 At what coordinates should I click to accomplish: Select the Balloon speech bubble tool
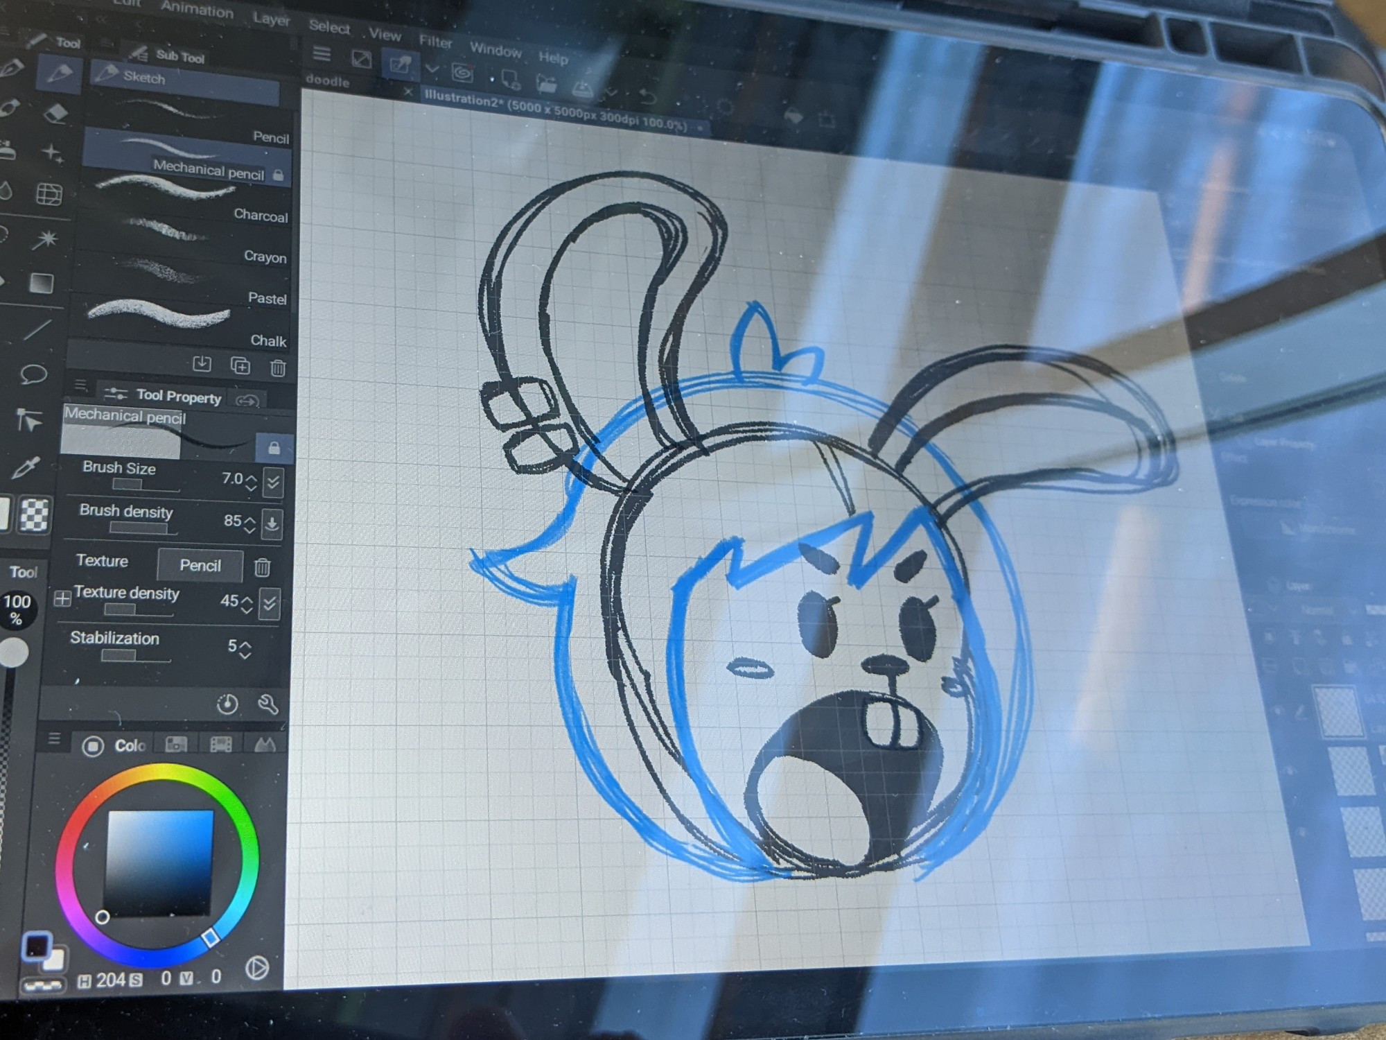coord(33,374)
